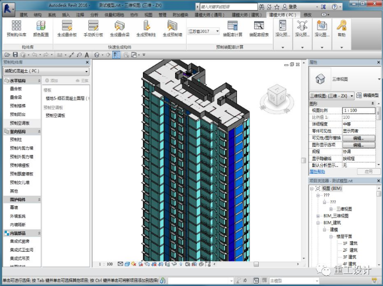Click the Detail Level icon in view control bar
383x286 pixels.
click(120, 264)
